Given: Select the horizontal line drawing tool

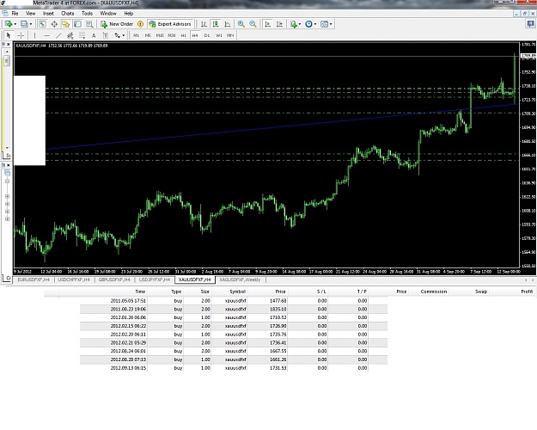Looking at the screenshot, I should (47, 35).
